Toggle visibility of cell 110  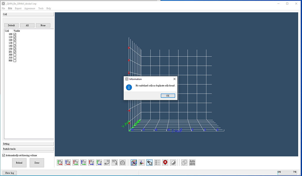click(x=15, y=37)
